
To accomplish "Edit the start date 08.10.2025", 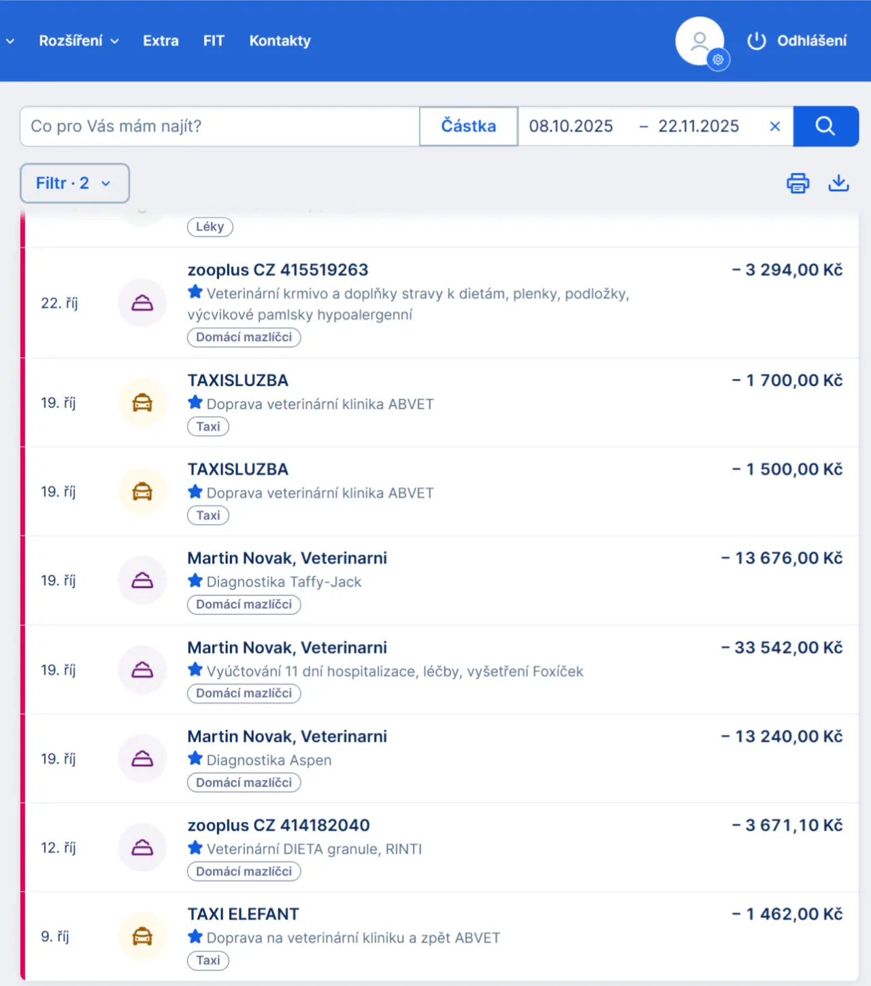I will pos(571,126).
